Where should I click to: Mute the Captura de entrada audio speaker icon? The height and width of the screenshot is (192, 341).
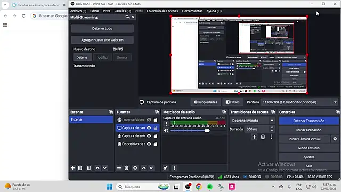(166, 130)
